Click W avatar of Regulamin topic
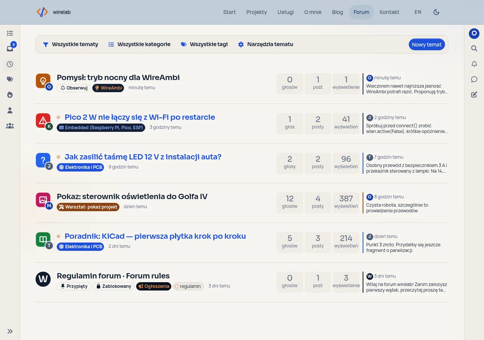Viewport: 484px width, 340px height. (x=43, y=279)
